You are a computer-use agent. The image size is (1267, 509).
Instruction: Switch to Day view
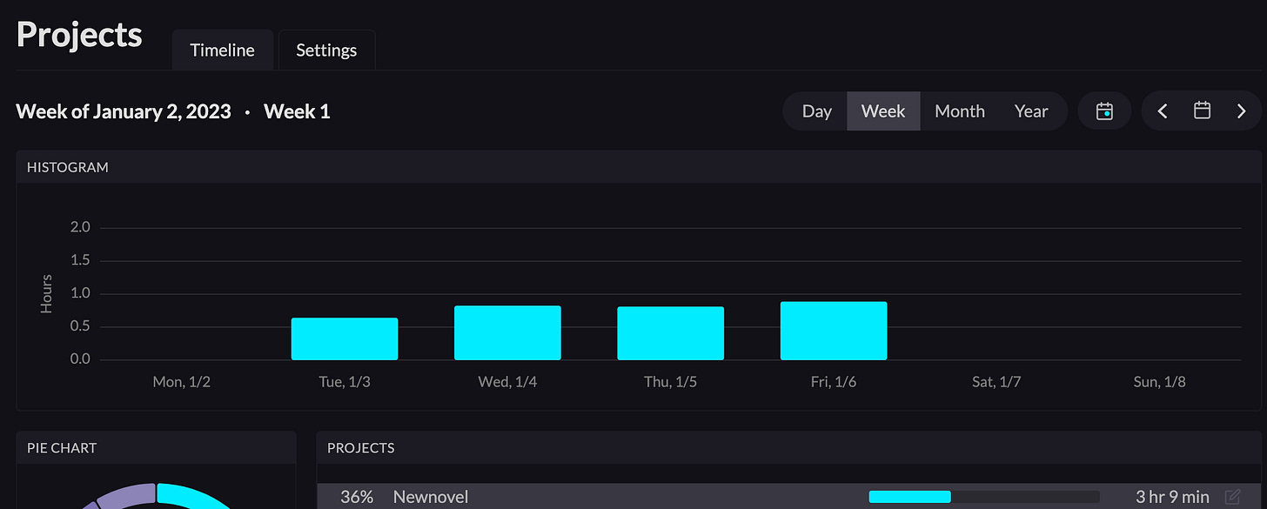point(816,111)
